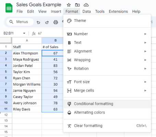This screenshot has height=137, width=156.
Task: Open the Data menu
Action: [87, 11]
